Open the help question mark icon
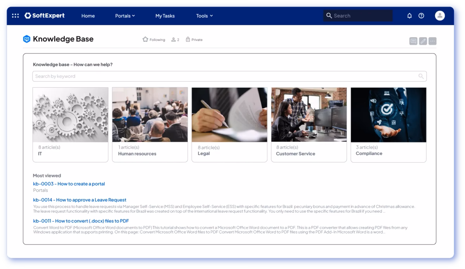 point(421,16)
